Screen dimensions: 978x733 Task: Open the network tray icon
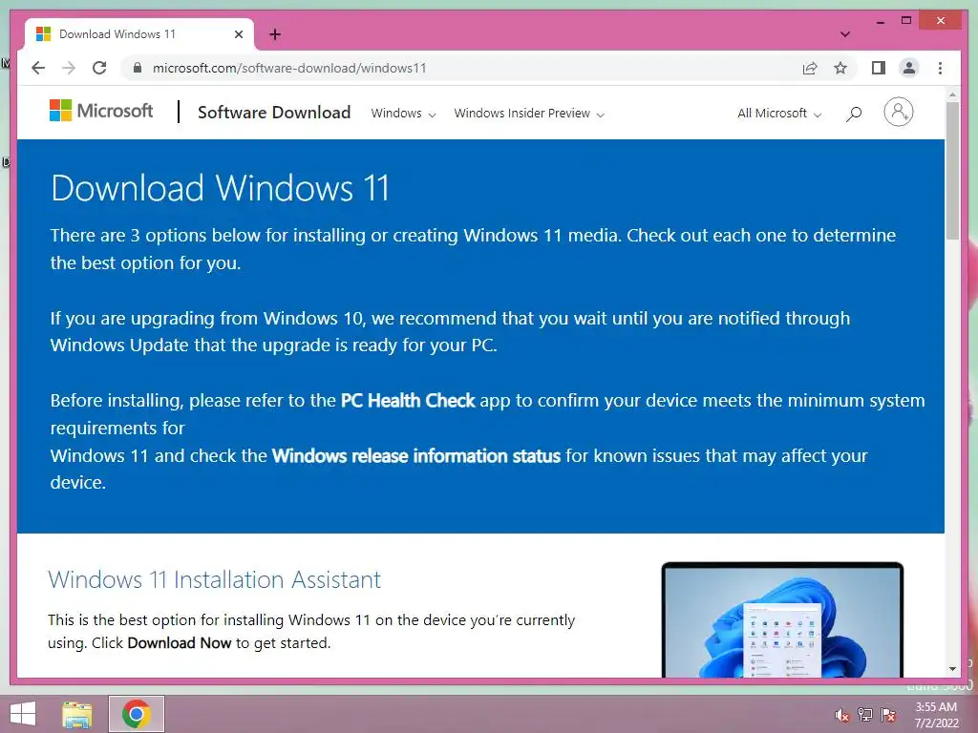click(x=865, y=715)
